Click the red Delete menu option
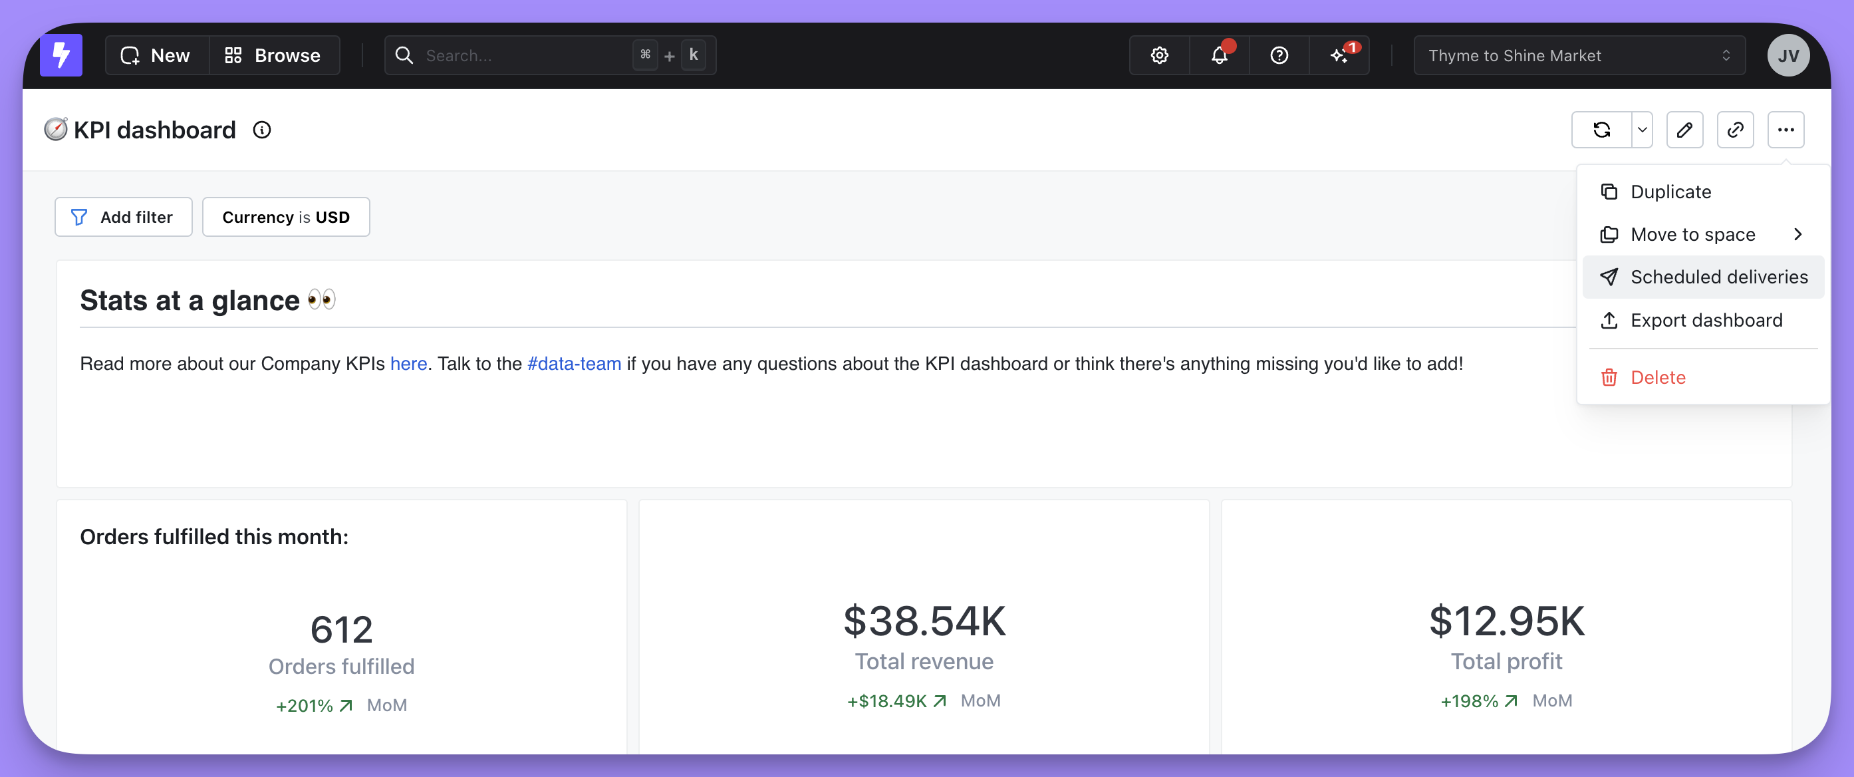 click(1656, 377)
